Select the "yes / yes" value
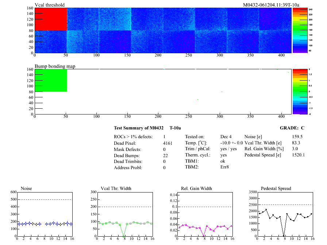The width and height of the screenshot is (327, 245). [228, 149]
